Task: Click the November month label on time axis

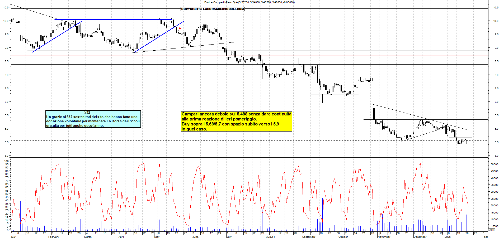Action: coord(384,237)
